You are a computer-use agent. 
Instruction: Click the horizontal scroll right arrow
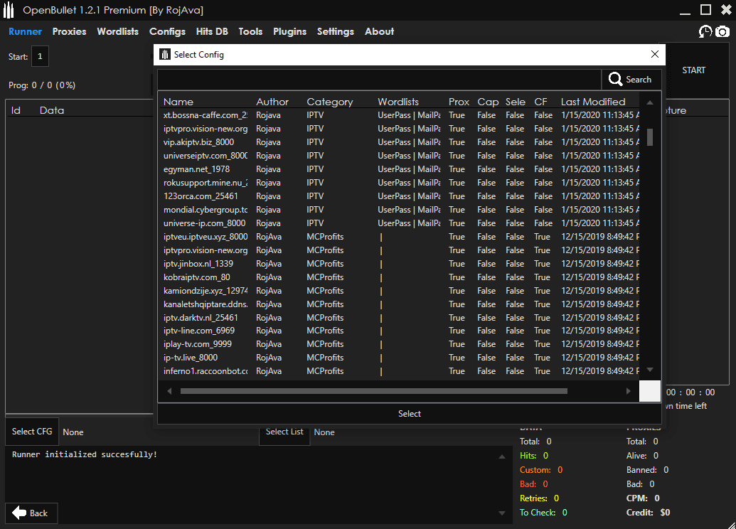628,391
